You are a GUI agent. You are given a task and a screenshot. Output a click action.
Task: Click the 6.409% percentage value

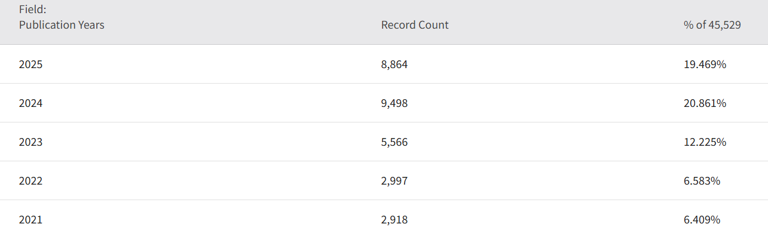pos(702,220)
